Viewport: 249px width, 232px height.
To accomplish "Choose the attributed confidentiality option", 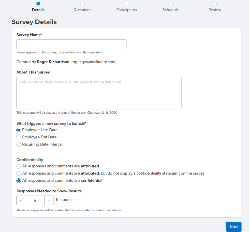I will click(x=19, y=166).
